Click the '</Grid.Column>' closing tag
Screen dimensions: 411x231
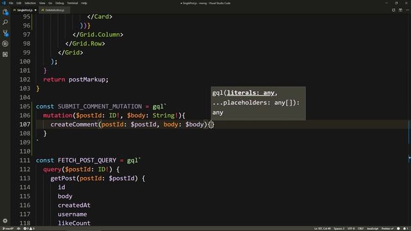(98, 35)
